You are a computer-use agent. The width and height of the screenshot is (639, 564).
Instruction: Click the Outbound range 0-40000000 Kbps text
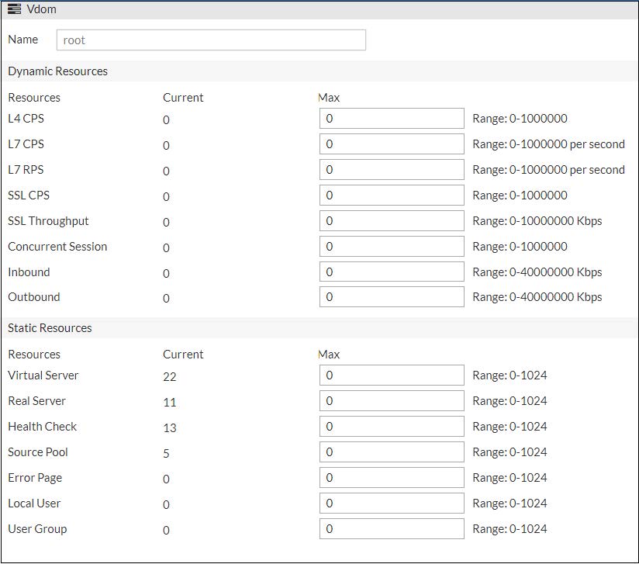coord(537,297)
